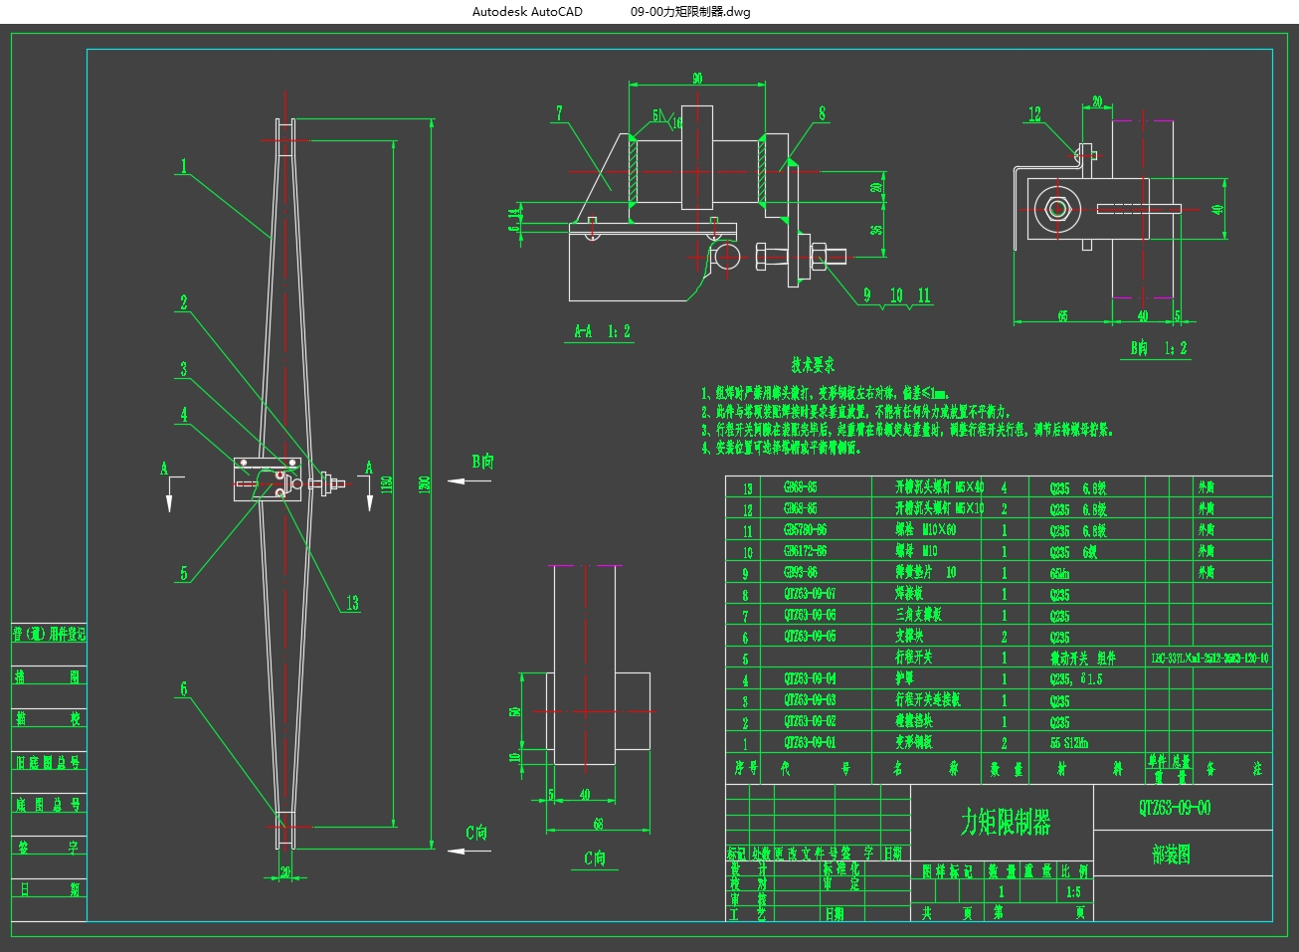Viewport: 1299px width, 952px height.
Task: Click the 力矩限制器 title block text
Action: pyautogui.click(x=1005, y=822)
